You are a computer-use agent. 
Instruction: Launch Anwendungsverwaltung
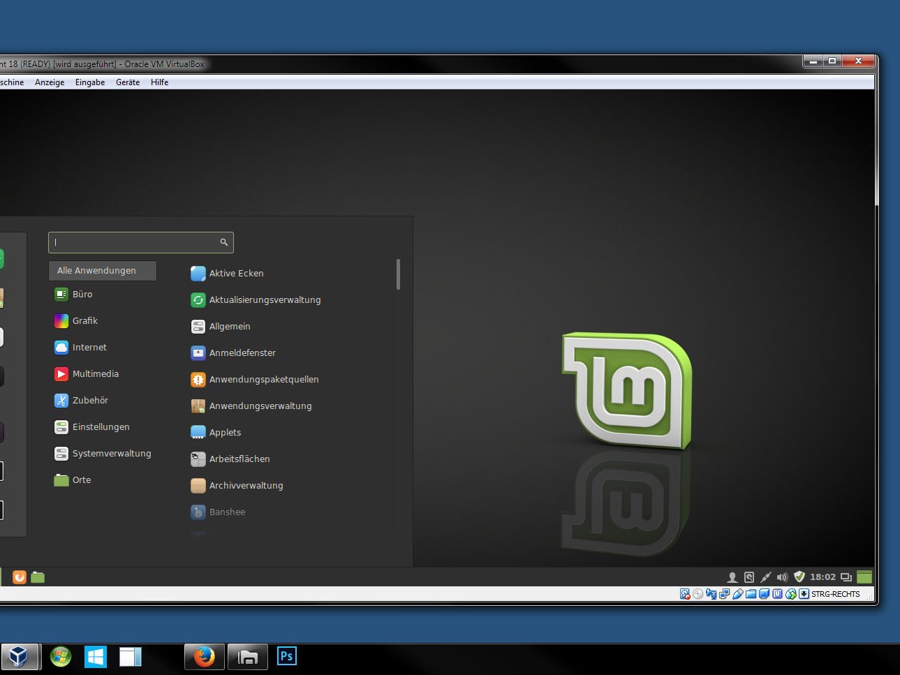251,406
